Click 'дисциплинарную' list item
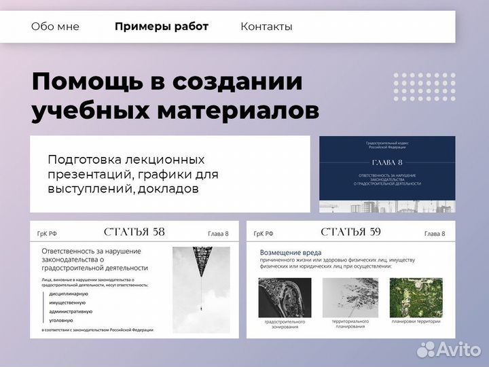Image resolution: width=489 pixels, height=367 pixels. [x=69, y=294]
